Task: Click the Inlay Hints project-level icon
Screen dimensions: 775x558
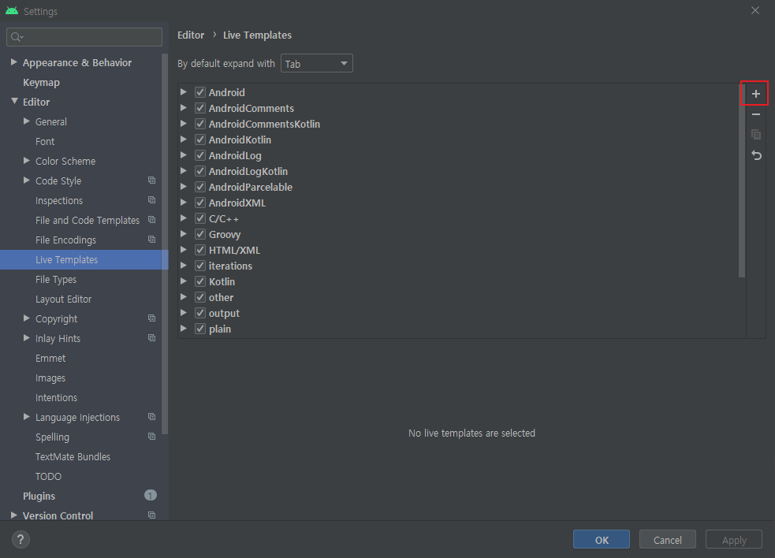Action: coord(151,338)
